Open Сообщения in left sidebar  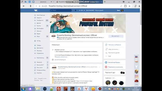click(40, 20)
